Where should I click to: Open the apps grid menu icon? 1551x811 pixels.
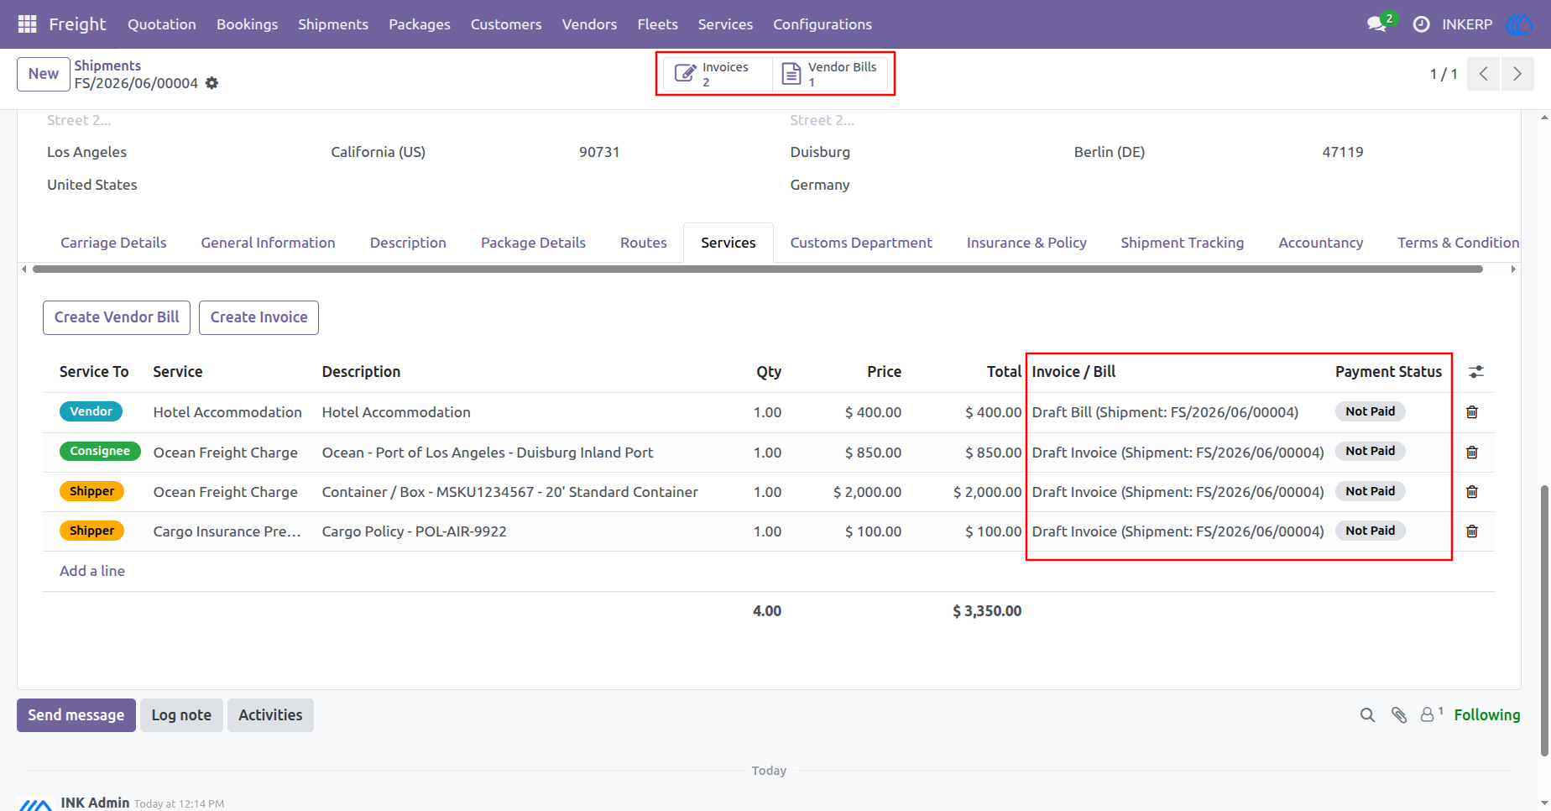click(27, 24)
